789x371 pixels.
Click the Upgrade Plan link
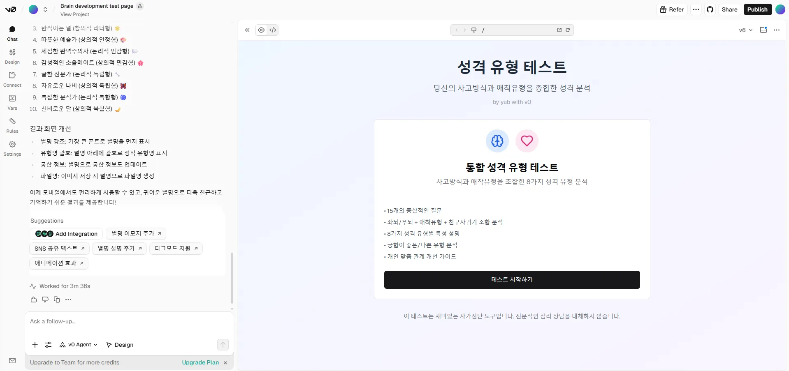pyautogui.click(x=200, y=362)
